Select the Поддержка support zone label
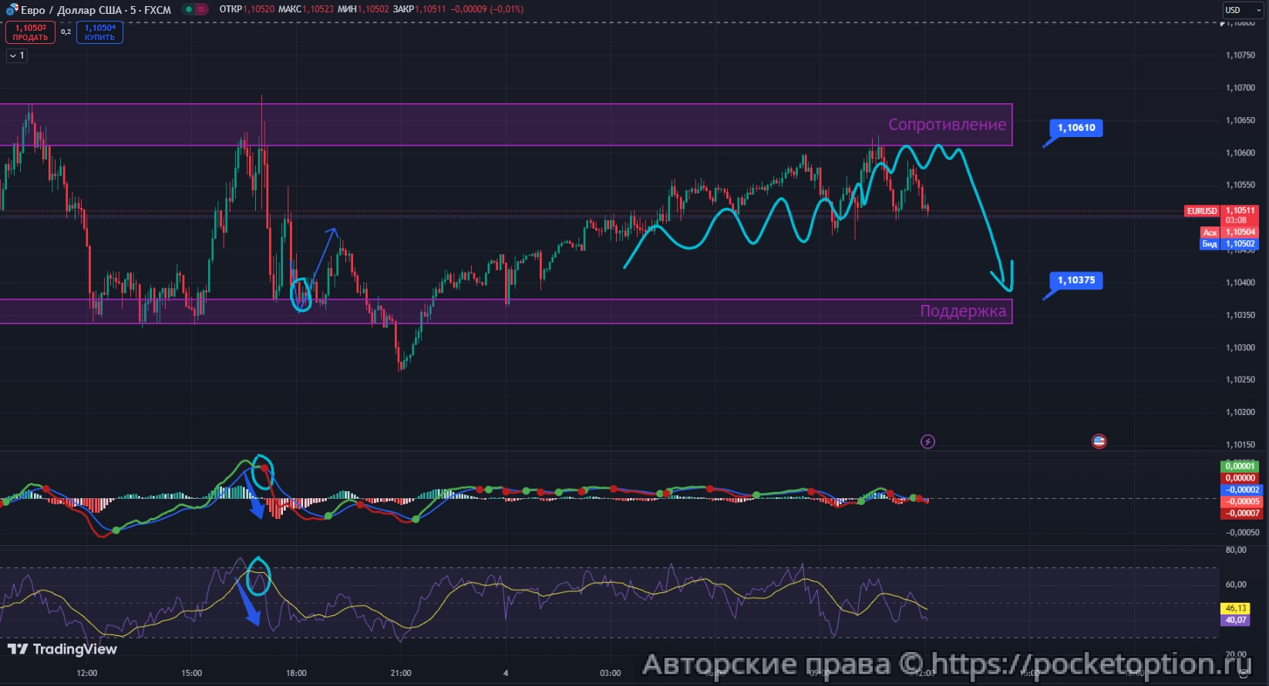Screen dimensions: 1269x686 [x=962, y=311]
